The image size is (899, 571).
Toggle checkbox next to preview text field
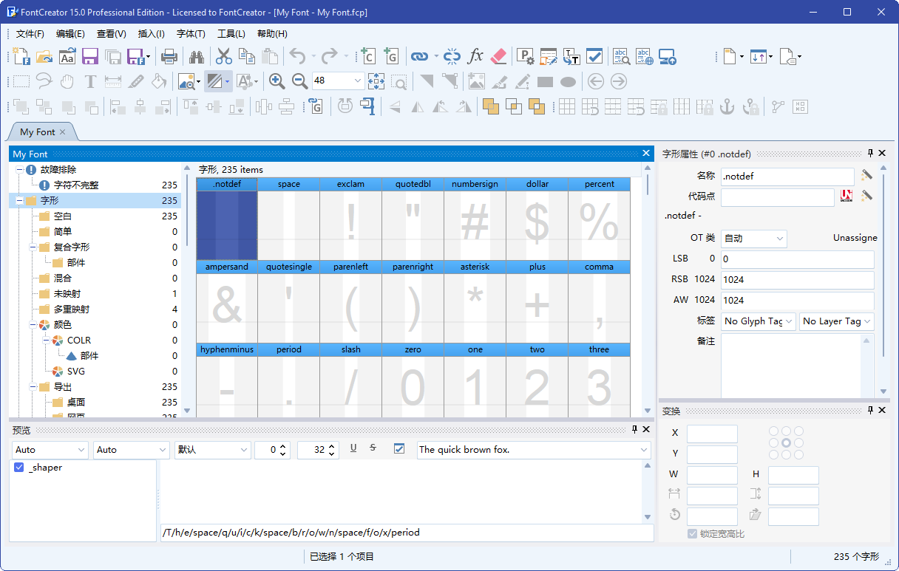[x=399, y=449]
